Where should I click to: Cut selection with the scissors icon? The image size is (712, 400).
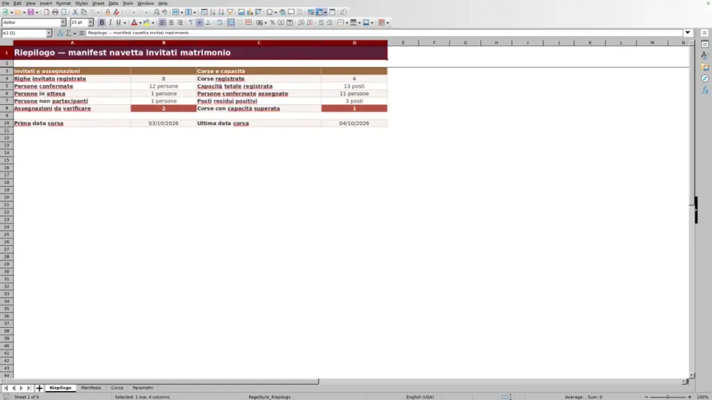point(75,12)
